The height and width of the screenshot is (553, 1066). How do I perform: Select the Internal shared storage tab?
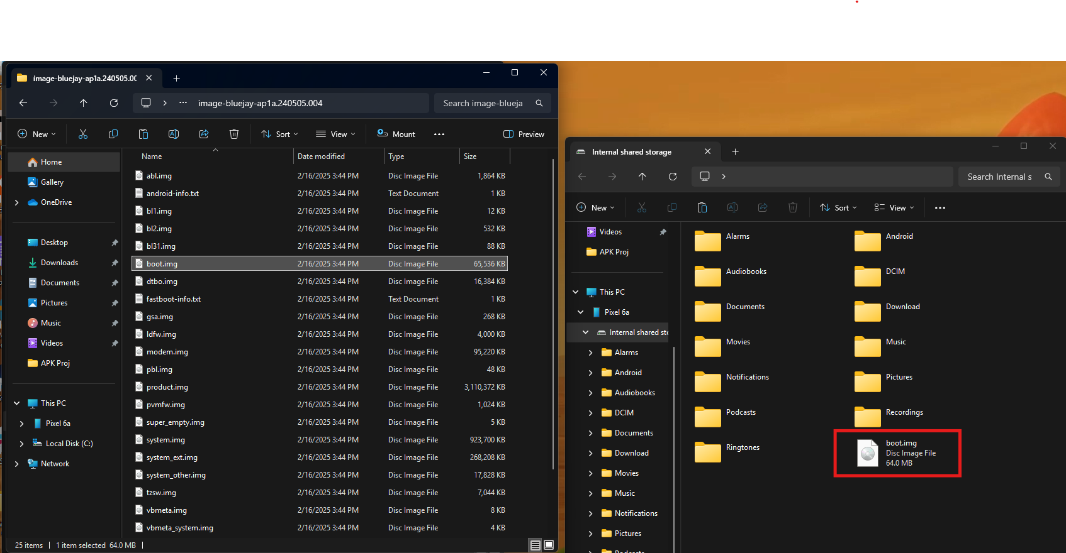632,152
